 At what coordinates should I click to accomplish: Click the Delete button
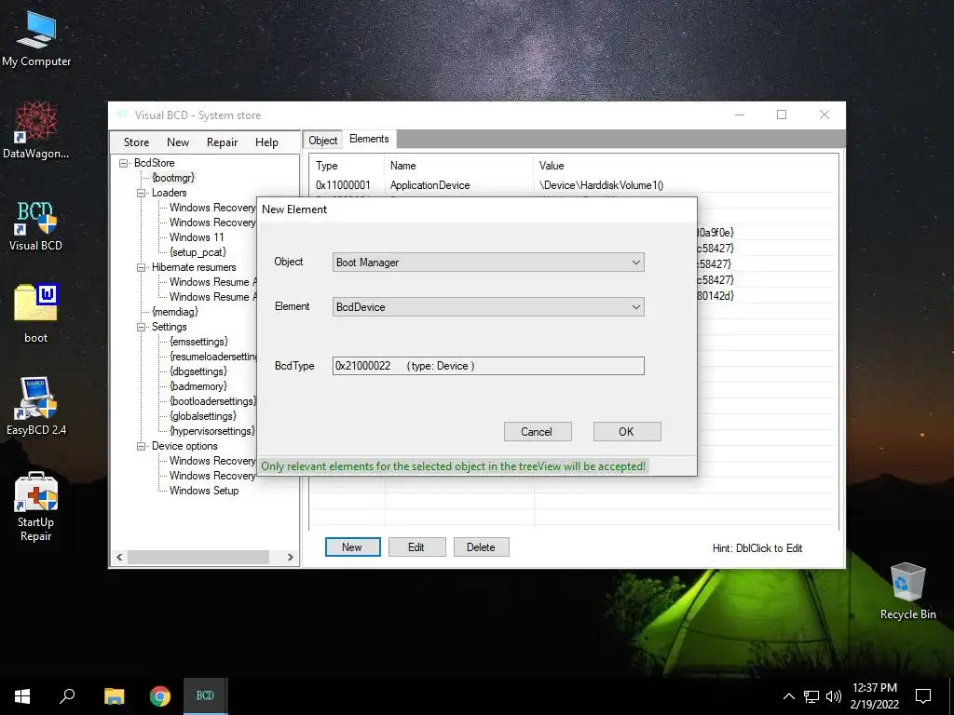pos(481,547)
